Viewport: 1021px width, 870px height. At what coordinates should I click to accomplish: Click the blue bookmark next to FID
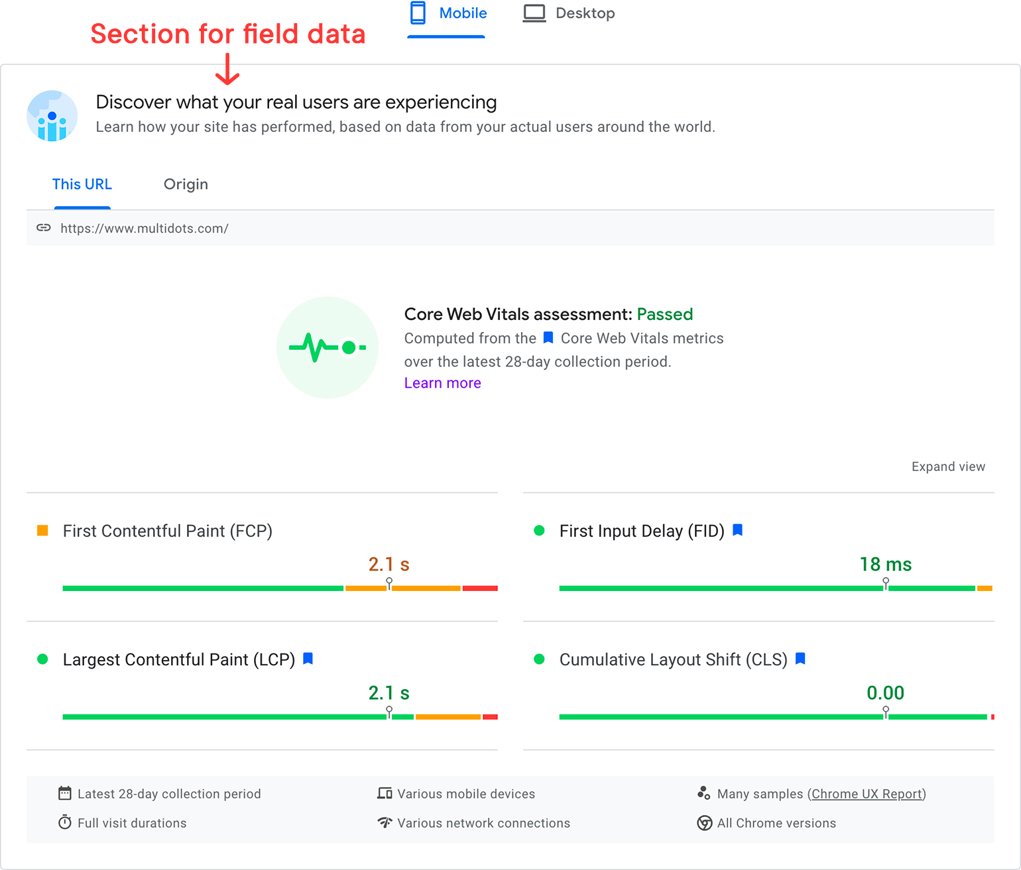pos(737,530)
